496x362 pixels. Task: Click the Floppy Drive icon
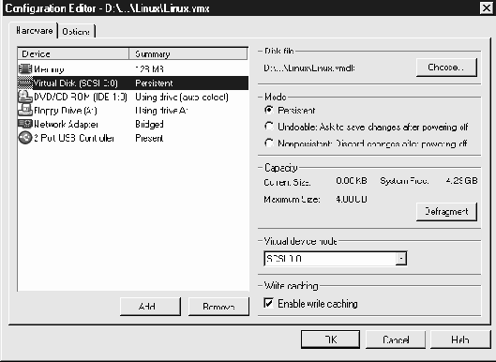click(x=25, y=110)
